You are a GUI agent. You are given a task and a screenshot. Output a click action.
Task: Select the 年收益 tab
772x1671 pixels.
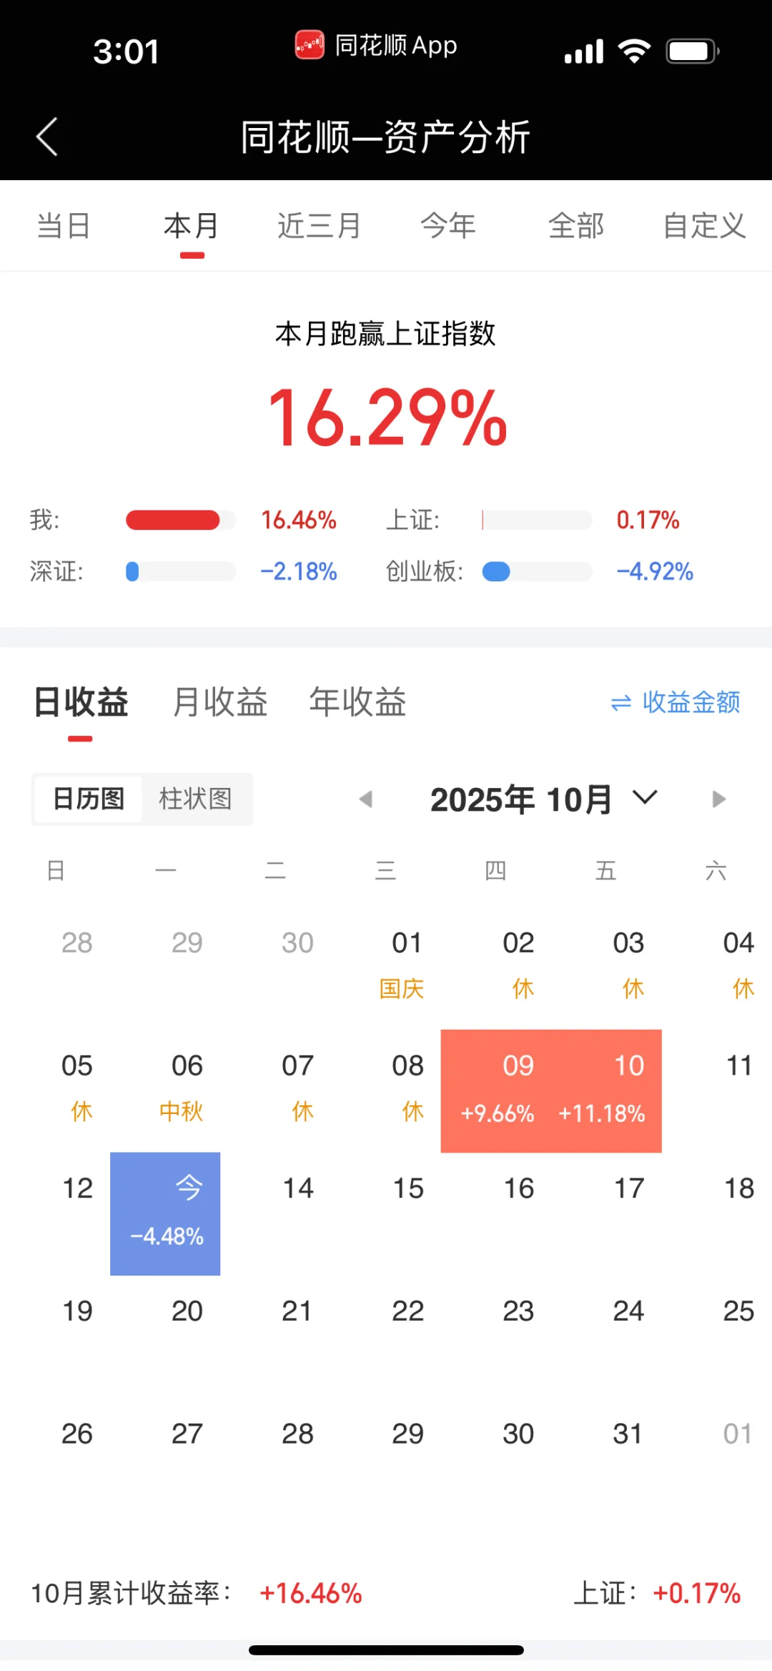(x=357, y=702)
